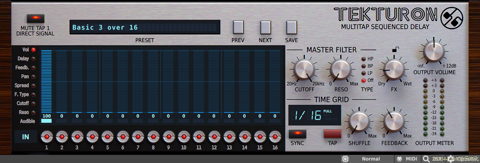Select the Feedb. parameter row LED

click(x=33, y=67)
